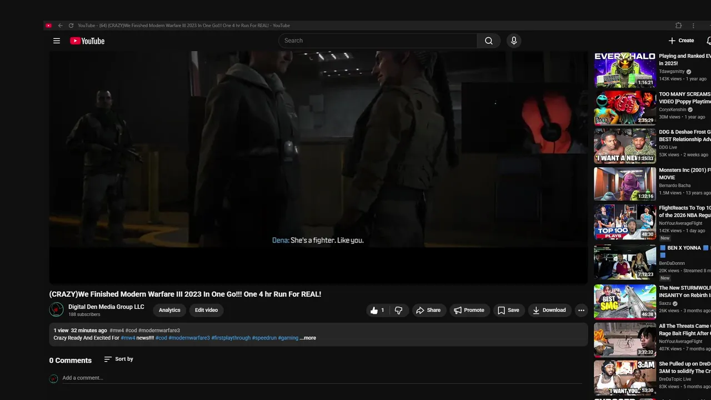The width and height of the screenshot is (711, 400).
Task: Click the DDG Live channel name
Action: point(668,147)
